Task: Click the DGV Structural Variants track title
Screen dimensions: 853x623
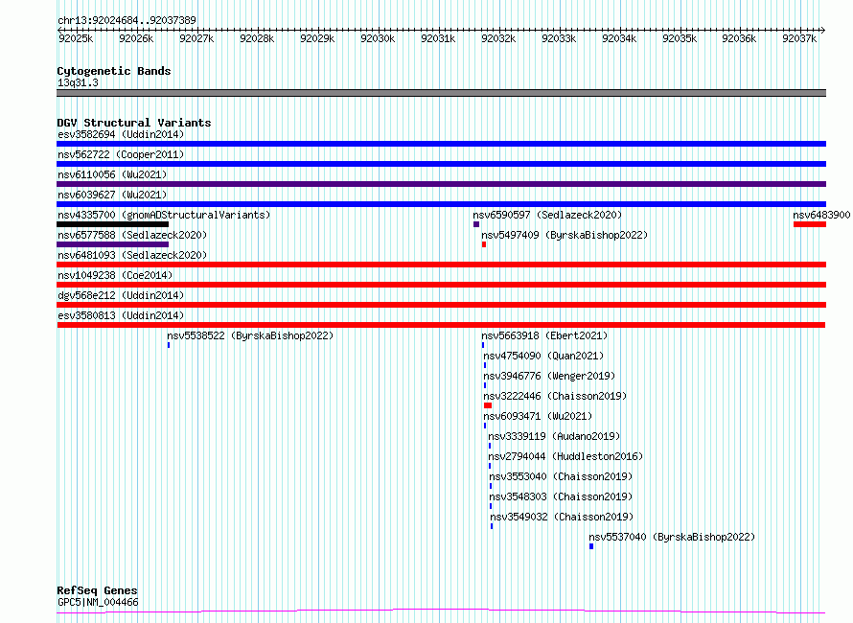Action: click(134, 123)
